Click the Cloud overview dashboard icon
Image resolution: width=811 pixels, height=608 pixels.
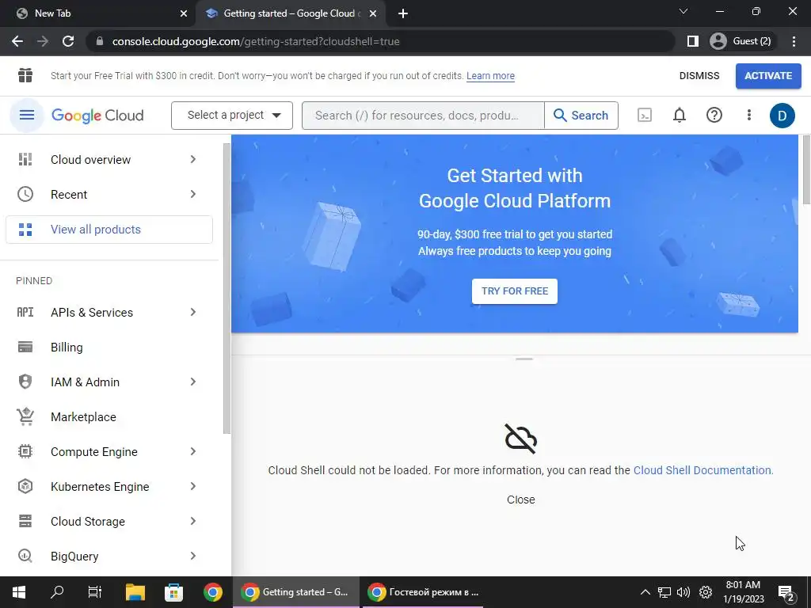click(25, 159)
